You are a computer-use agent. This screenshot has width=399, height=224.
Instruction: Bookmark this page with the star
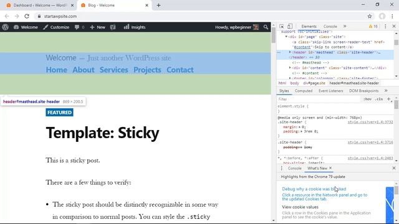tap(370, 16)
